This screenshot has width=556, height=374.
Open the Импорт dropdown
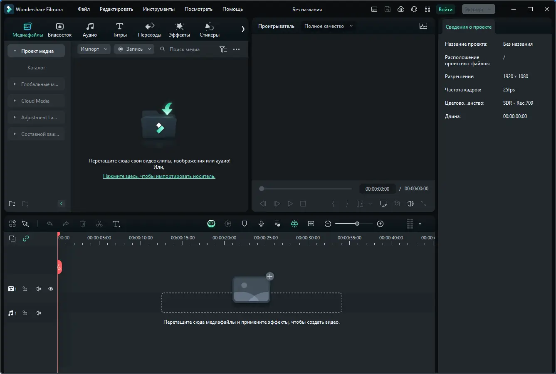[94, 49]
